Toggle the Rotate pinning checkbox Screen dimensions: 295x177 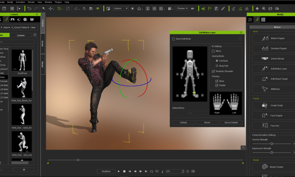217,85
